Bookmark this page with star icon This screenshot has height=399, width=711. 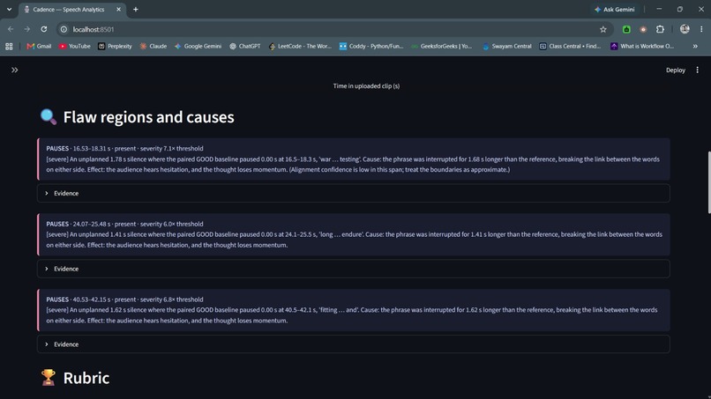coord(603,29)
